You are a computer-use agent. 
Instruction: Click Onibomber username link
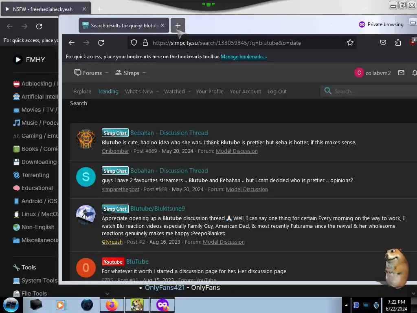tap(115, 151)
